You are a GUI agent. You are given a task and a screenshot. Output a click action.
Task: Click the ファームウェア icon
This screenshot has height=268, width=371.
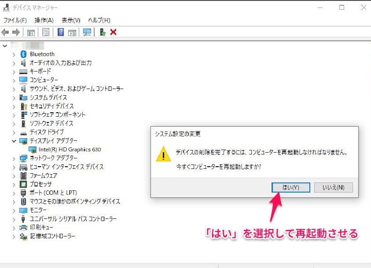(23, 175)
